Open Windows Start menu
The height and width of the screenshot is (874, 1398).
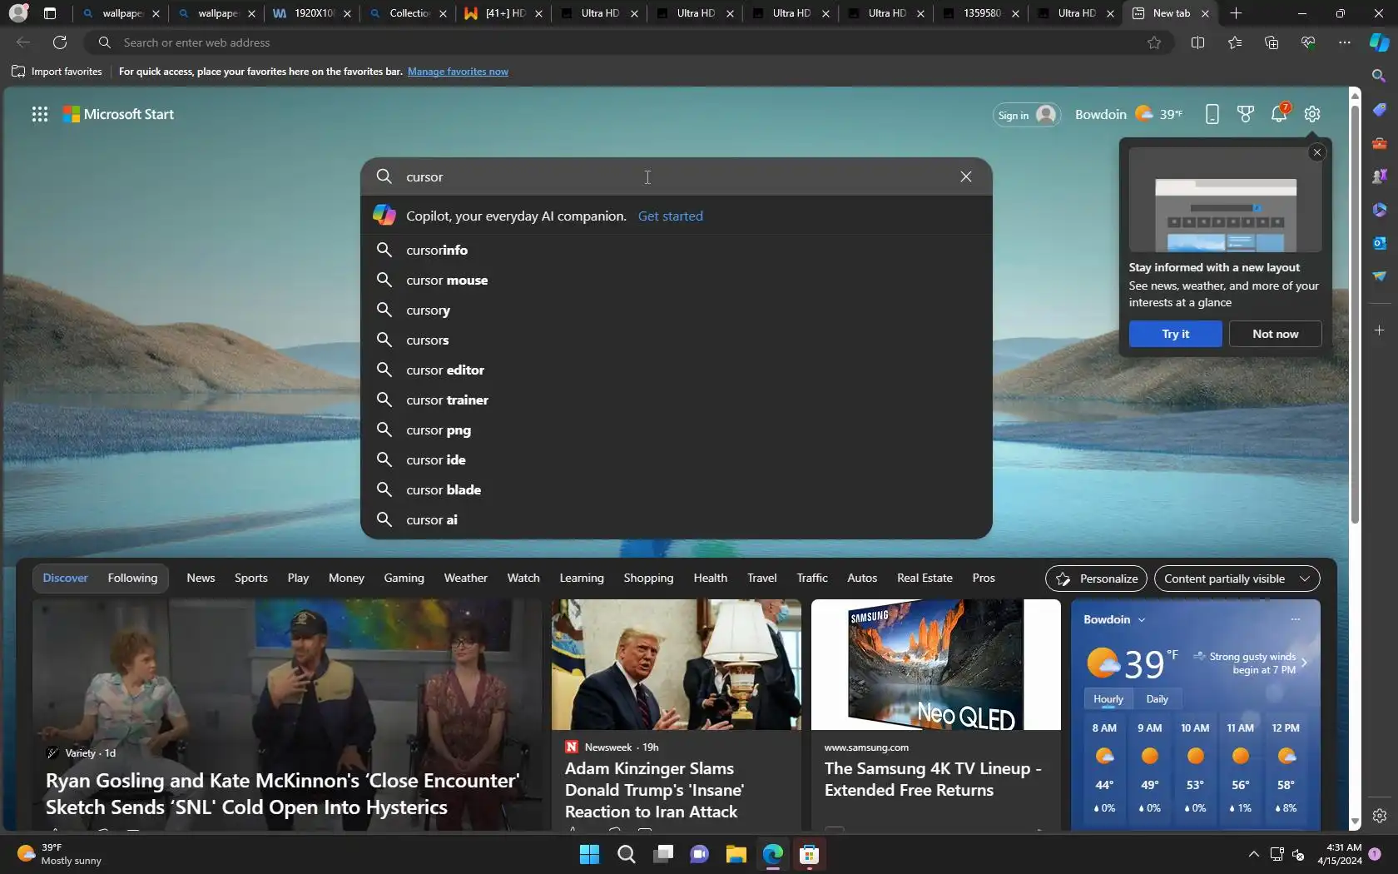point(589,854)
